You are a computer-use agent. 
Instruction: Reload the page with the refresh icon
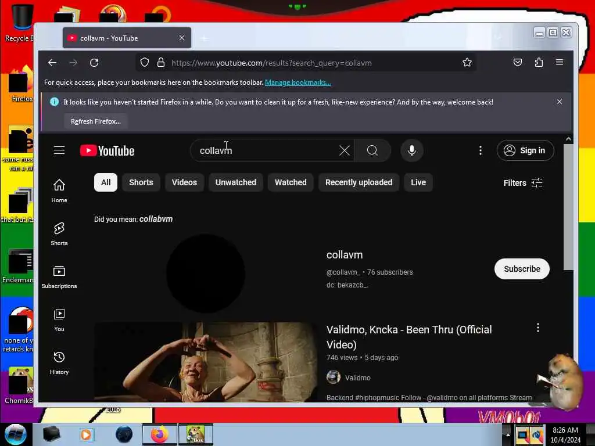[x=94, y=63]
